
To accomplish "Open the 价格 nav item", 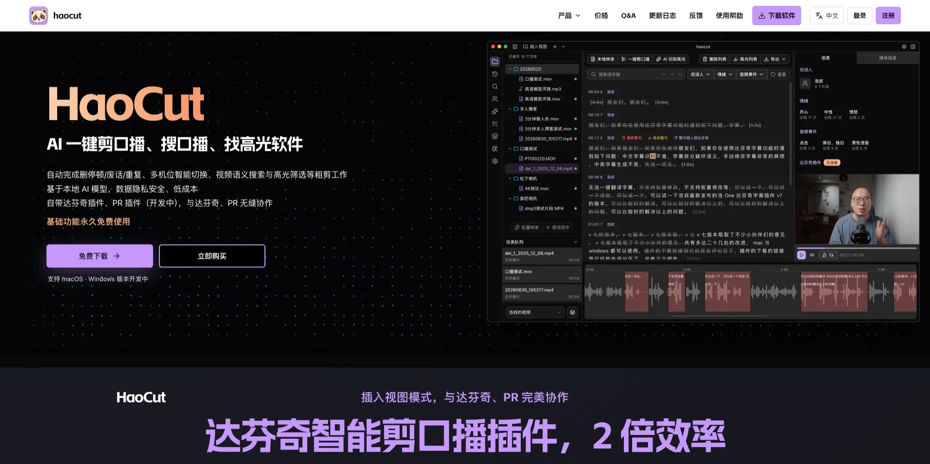I will point(601,16).
